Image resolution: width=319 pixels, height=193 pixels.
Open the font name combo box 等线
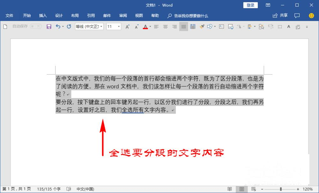click(89, 27)
